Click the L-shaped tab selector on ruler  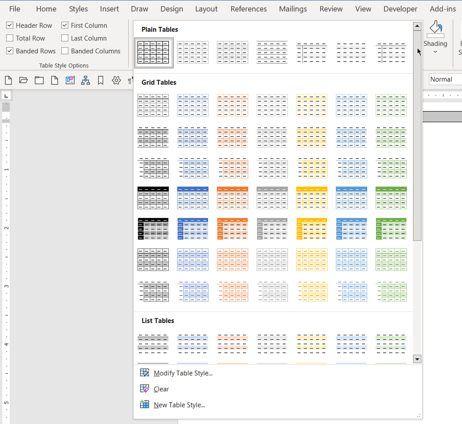[6, 95]
